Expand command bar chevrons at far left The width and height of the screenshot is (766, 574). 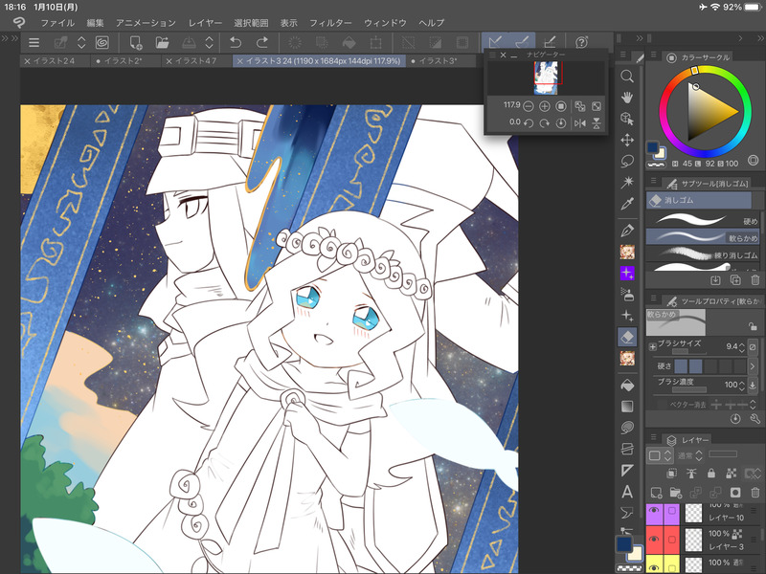pos(10,38)
